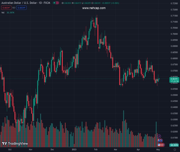Click the 0.62000 price scale label

(x=174, y=131)
